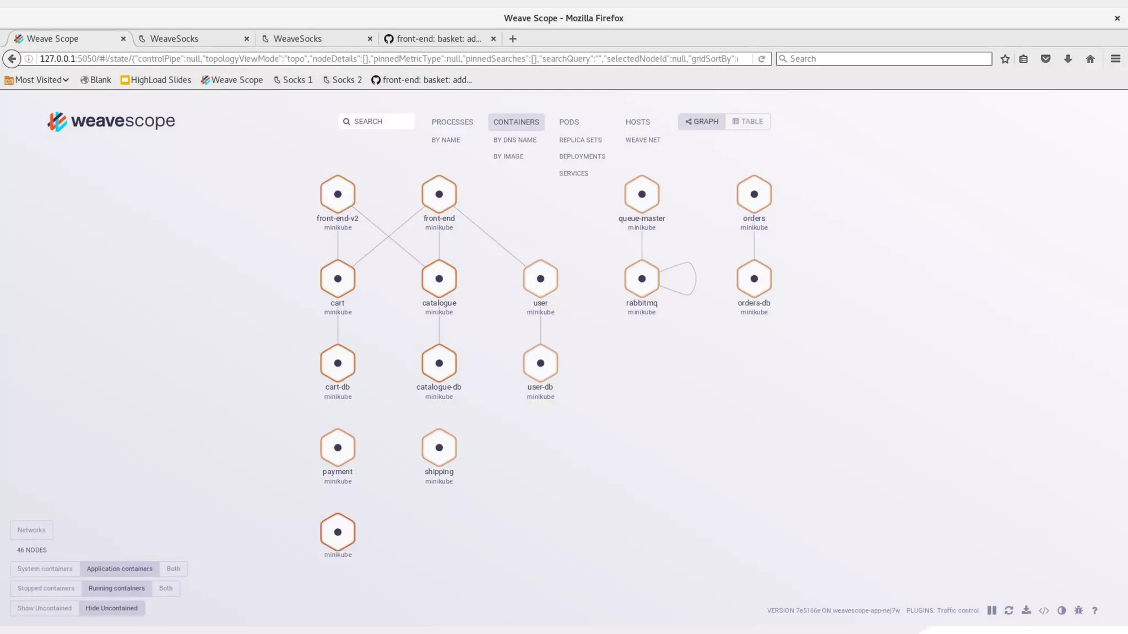Switch view to Table mode
The image size is (1128, 634).
pos(747,122)
